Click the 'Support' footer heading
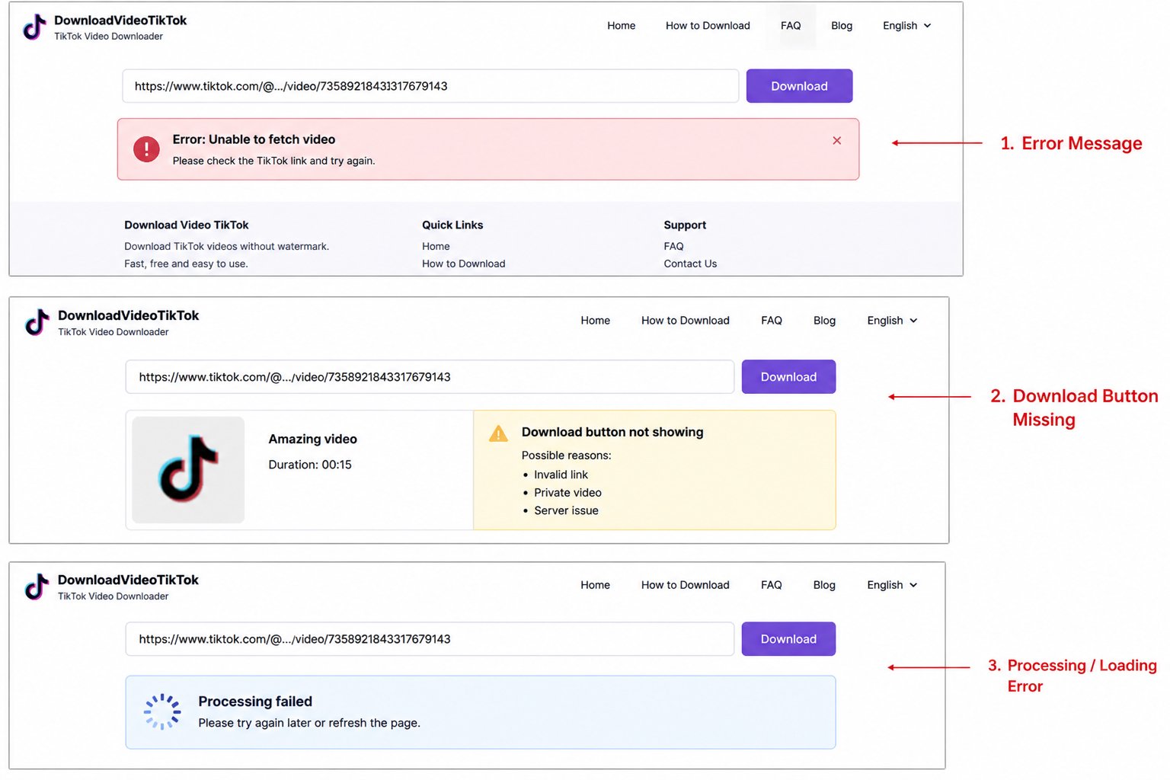 click(685, 225)
